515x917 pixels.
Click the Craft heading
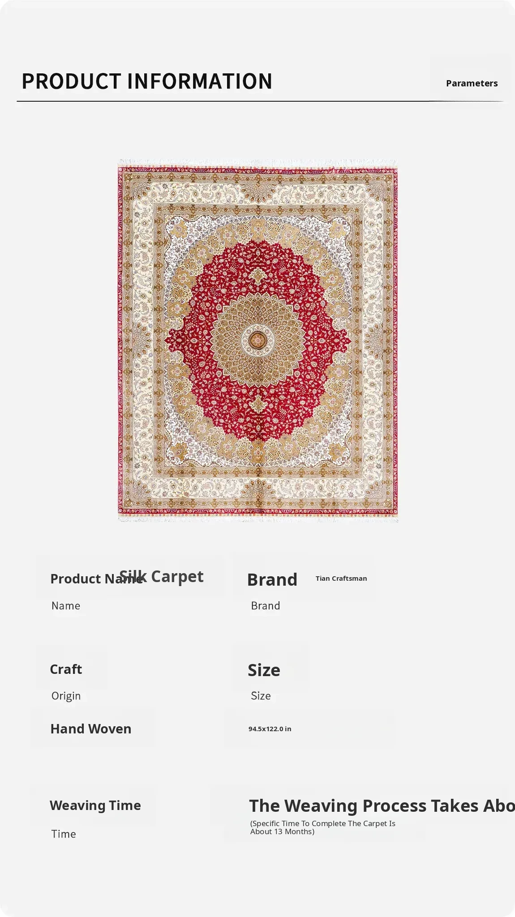click(x=66, y=669)
